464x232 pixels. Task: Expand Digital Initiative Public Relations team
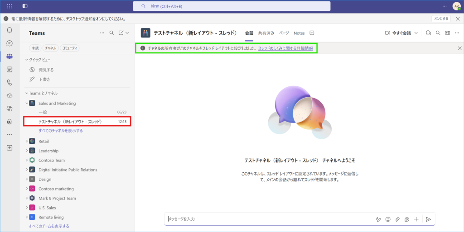27,170
